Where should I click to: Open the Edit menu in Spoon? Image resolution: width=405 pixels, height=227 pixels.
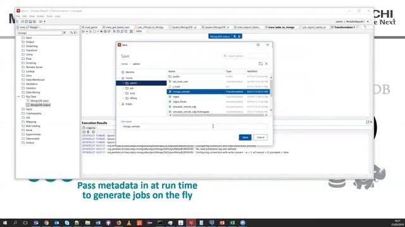pyautogui.click(x=25, y=16)
